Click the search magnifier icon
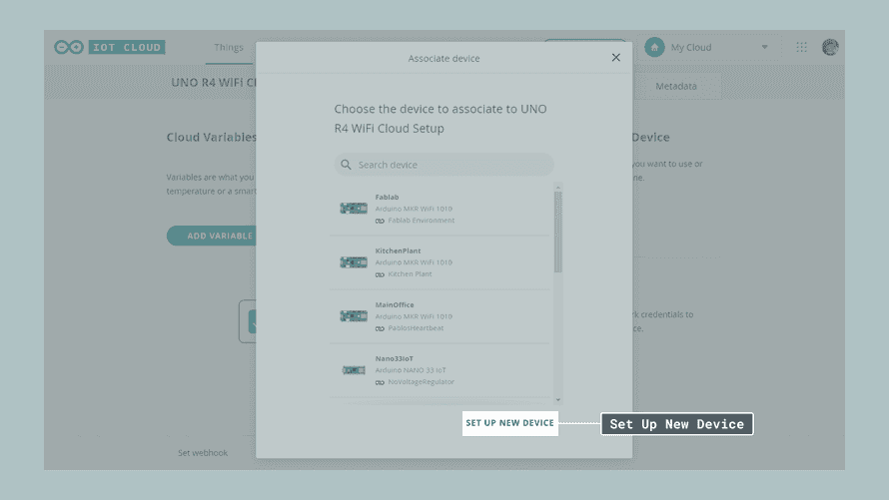This screenshot has width=889, height=500. 347,165
